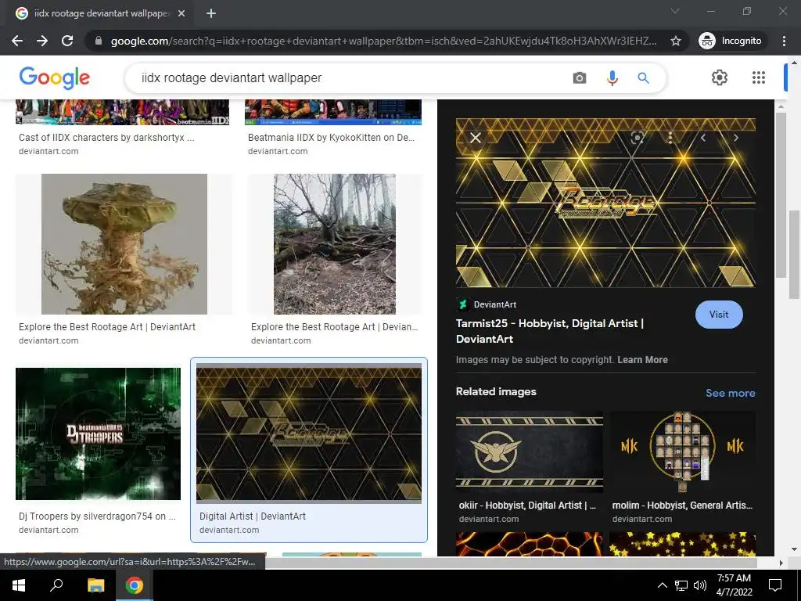801x601 pixels.
Task: Open the okiir - Hobbyist, Digital Artist caption
Action: [x=527, y=506]
